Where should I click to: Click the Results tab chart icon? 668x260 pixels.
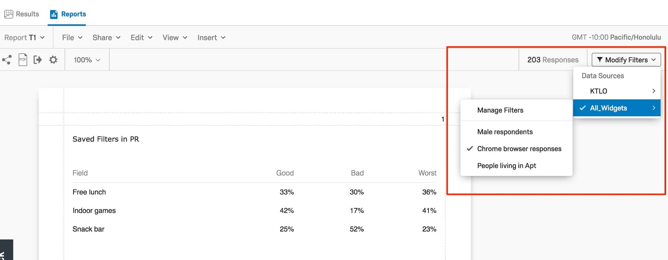coord(9,14)
